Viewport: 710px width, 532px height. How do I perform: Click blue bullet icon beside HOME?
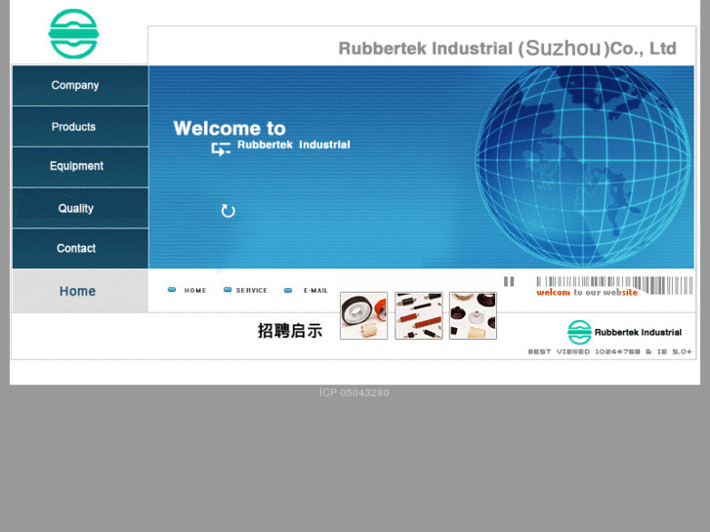point(172,290)
